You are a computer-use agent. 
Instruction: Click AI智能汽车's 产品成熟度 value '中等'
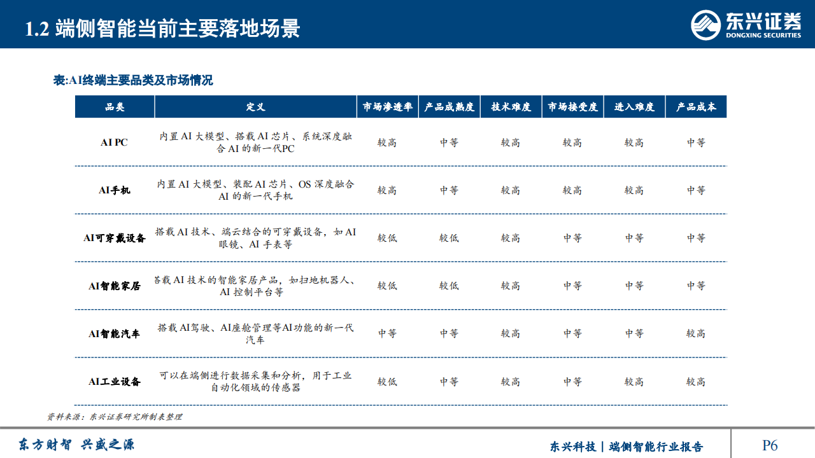click(x=449, y=333)
